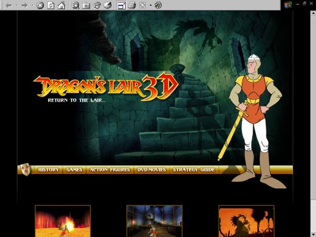Click the resize arrows toolbar icon
Image resolution: width=316 pixels, height=237 pixels.
[x=143, y=5]
